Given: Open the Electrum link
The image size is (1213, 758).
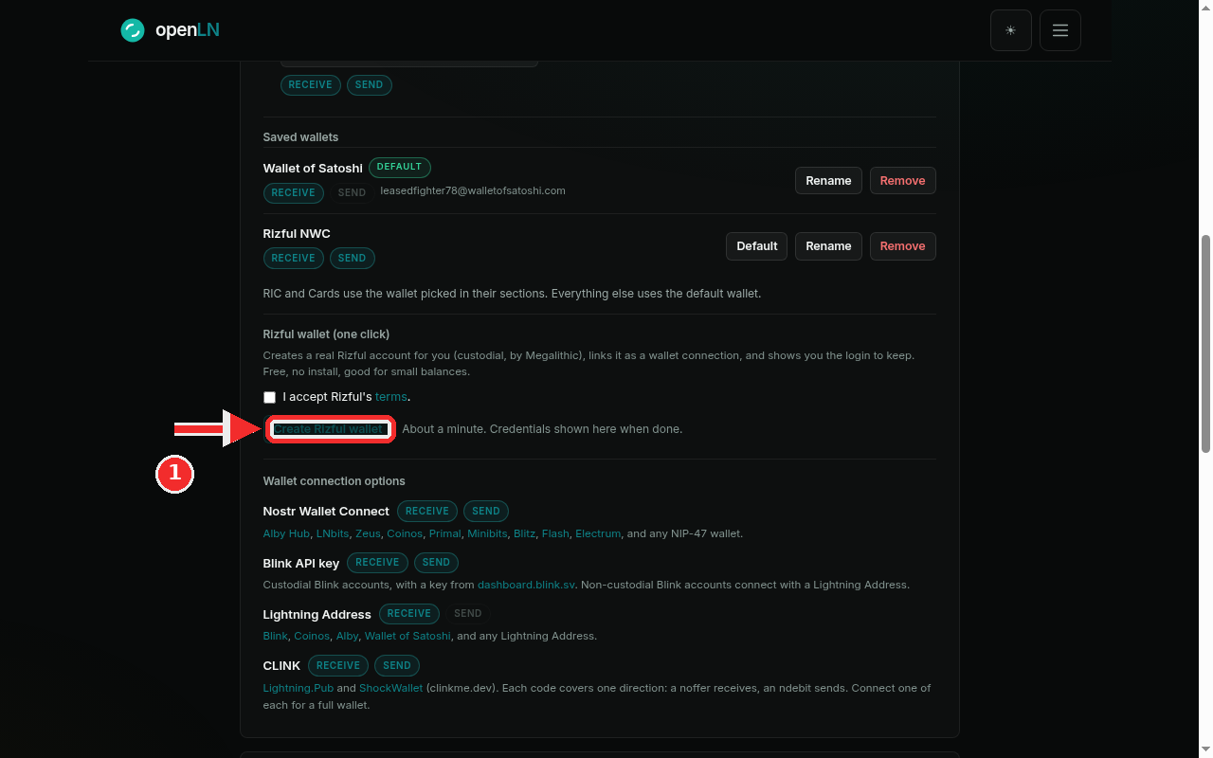Looking at the screenshot, I should [x=598, y=533].
